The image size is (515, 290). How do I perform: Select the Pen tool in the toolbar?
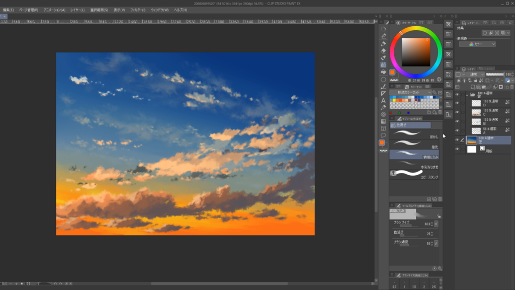383,44
